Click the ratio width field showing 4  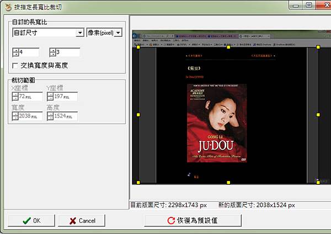point(29,52)
